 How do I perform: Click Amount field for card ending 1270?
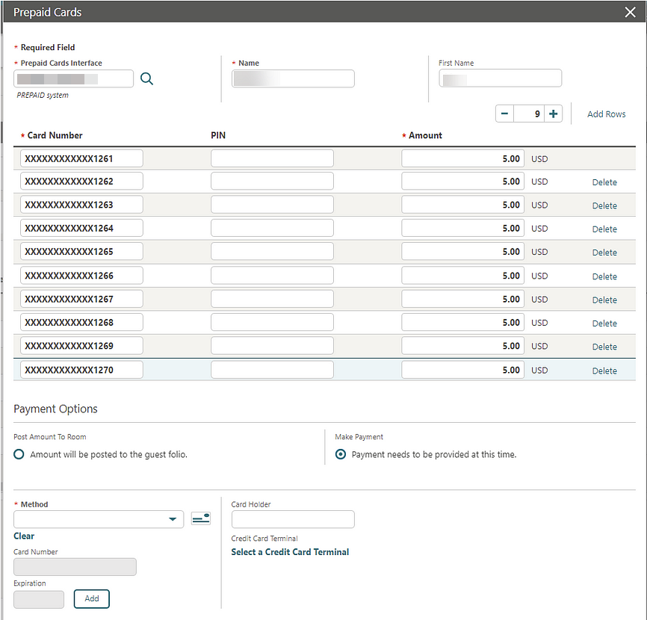point(462,370)
